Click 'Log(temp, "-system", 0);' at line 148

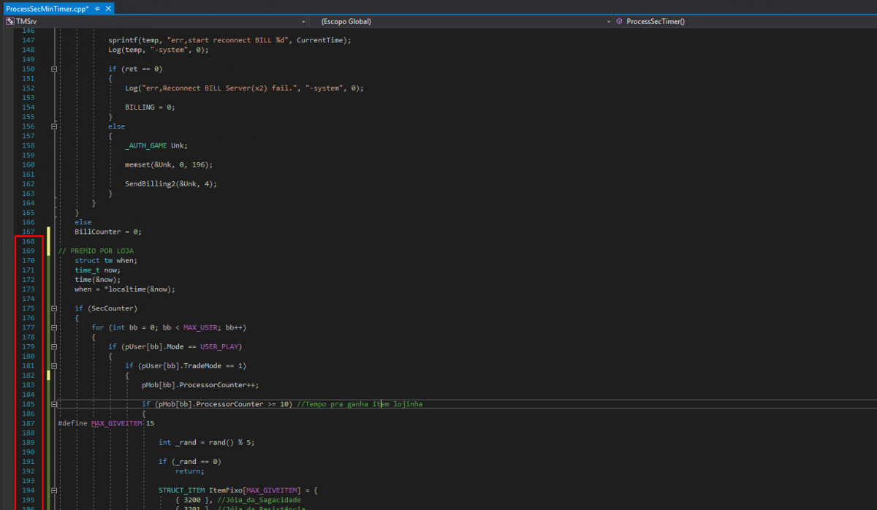(159, 50)
